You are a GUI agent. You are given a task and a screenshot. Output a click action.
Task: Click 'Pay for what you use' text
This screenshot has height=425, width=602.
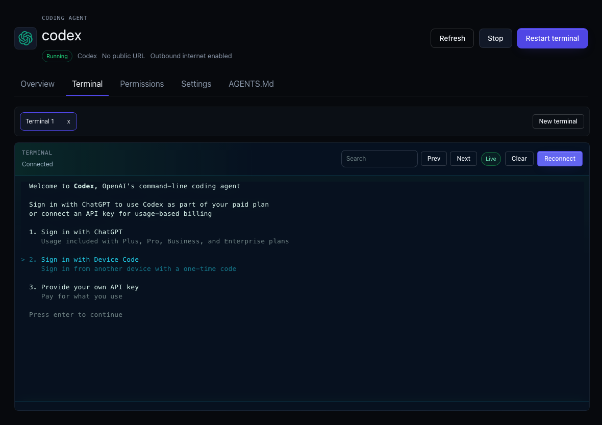(x=82, y=296)
